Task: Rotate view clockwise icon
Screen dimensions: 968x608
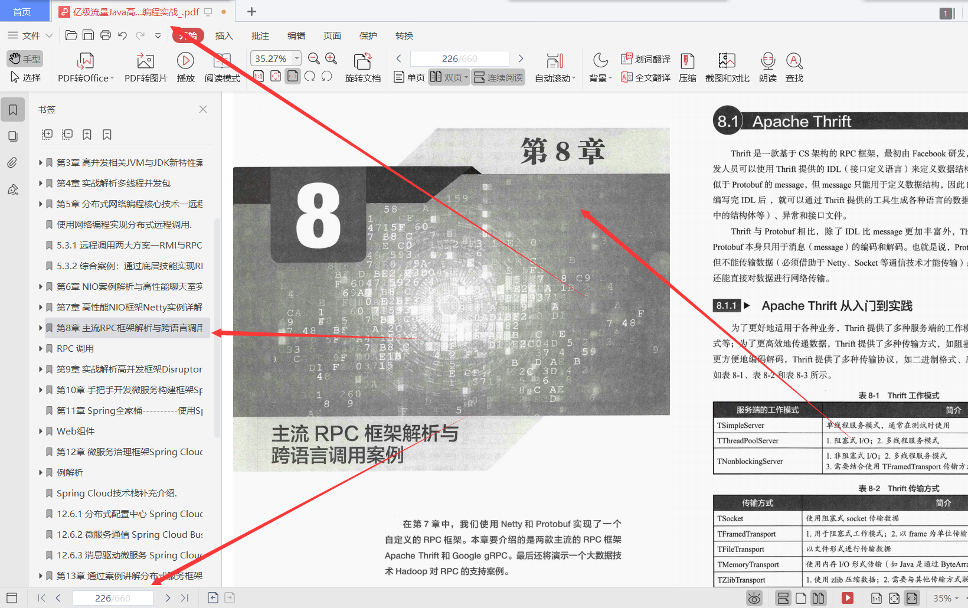Action: [x=310, y=76]
